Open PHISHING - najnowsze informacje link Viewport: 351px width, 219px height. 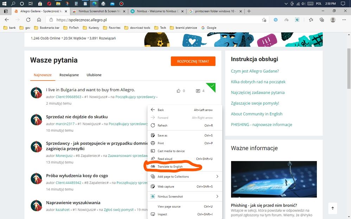[x=261, y=125]
